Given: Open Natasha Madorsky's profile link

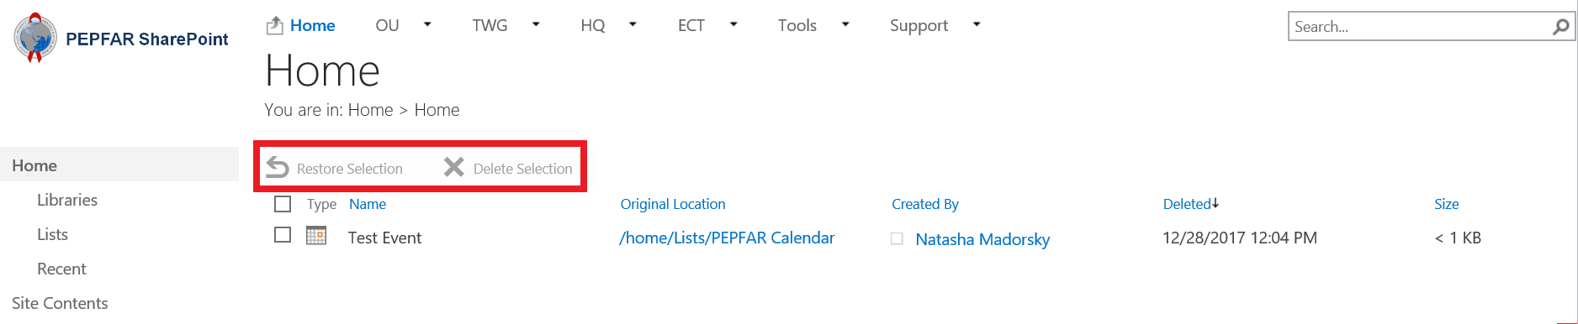Looking at the screenshot, I should click(x=982, y=239).
